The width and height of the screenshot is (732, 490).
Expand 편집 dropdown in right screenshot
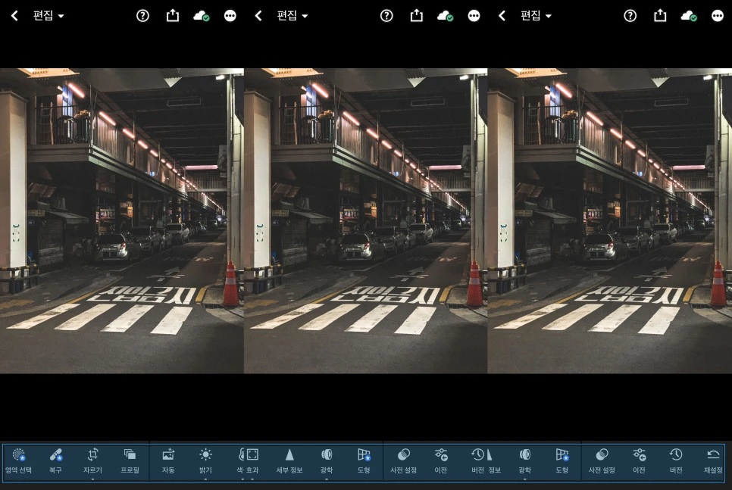536,16
